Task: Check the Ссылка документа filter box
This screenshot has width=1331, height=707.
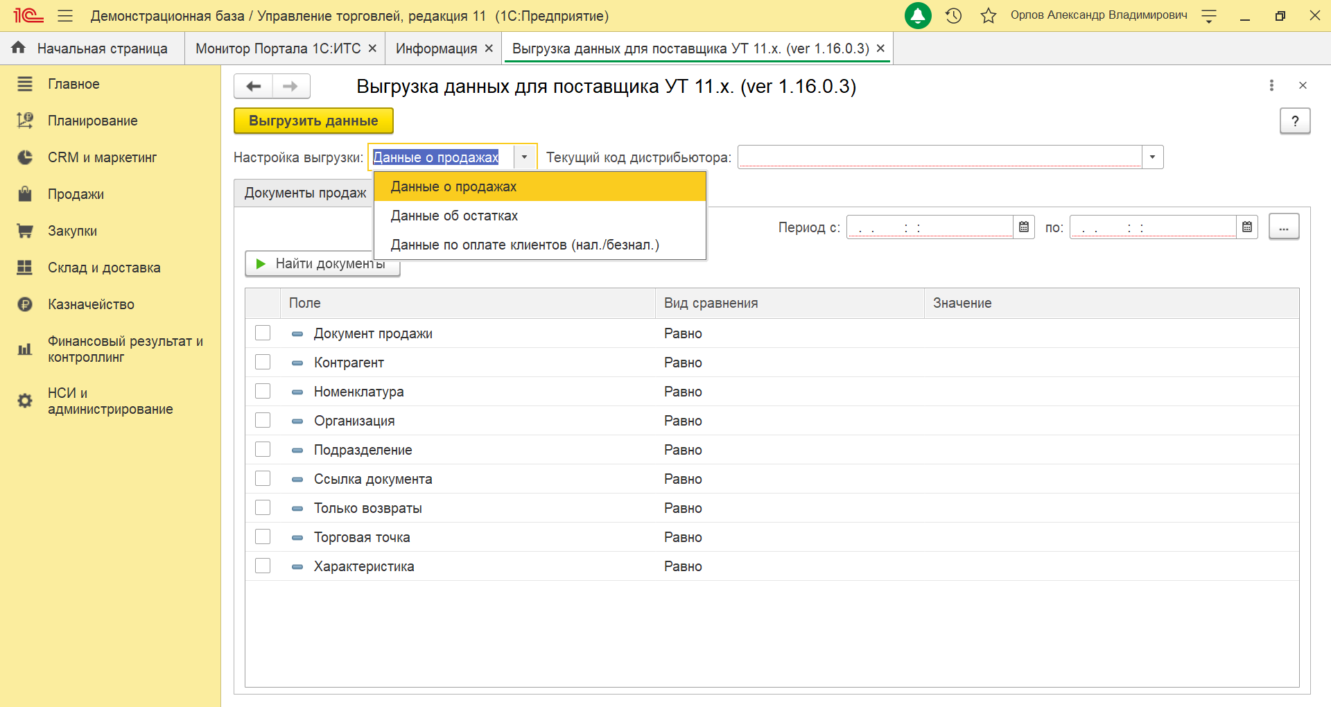Action: [263, 478]
